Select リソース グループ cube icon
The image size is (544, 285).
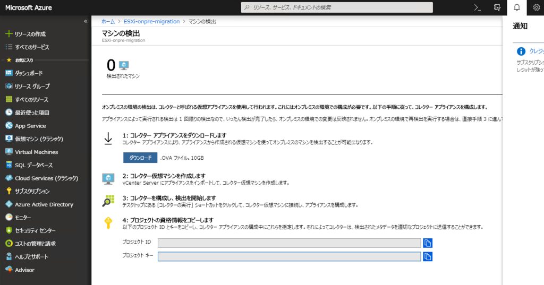(x=9, y=86)
